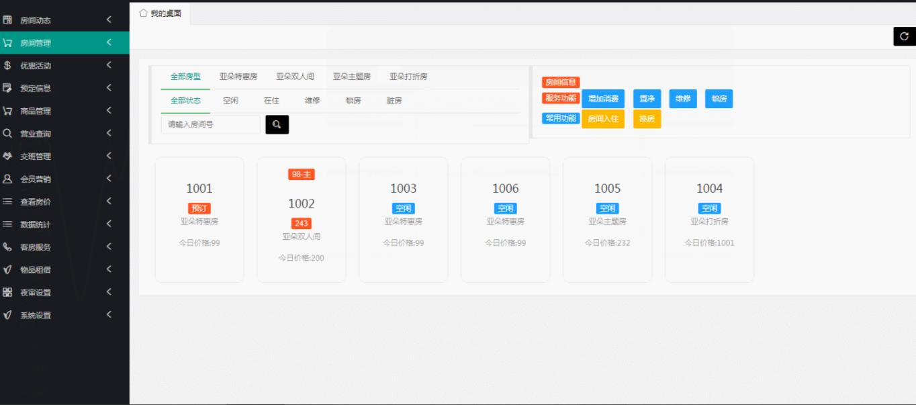
Task: Click the refresh icon at top right
Action: (x=904, y=36)
